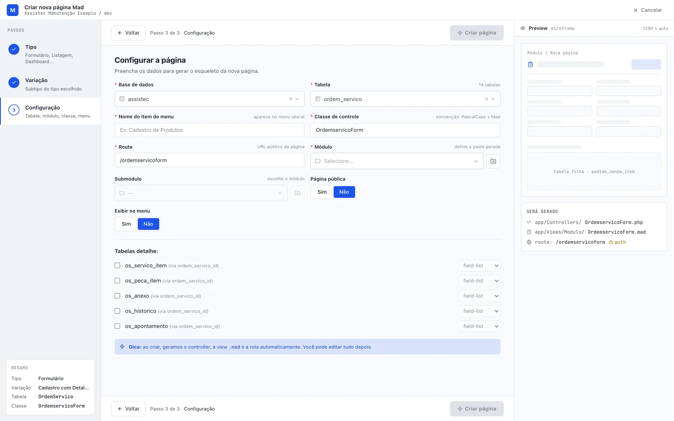Click the top Criar página button

click(477, 33)
